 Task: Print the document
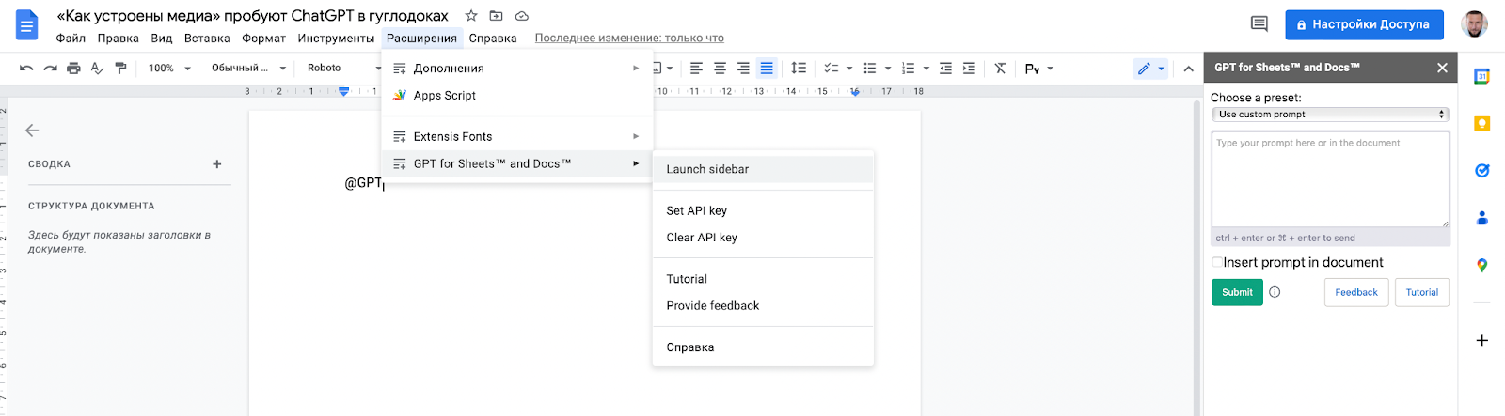click(73, 69)
